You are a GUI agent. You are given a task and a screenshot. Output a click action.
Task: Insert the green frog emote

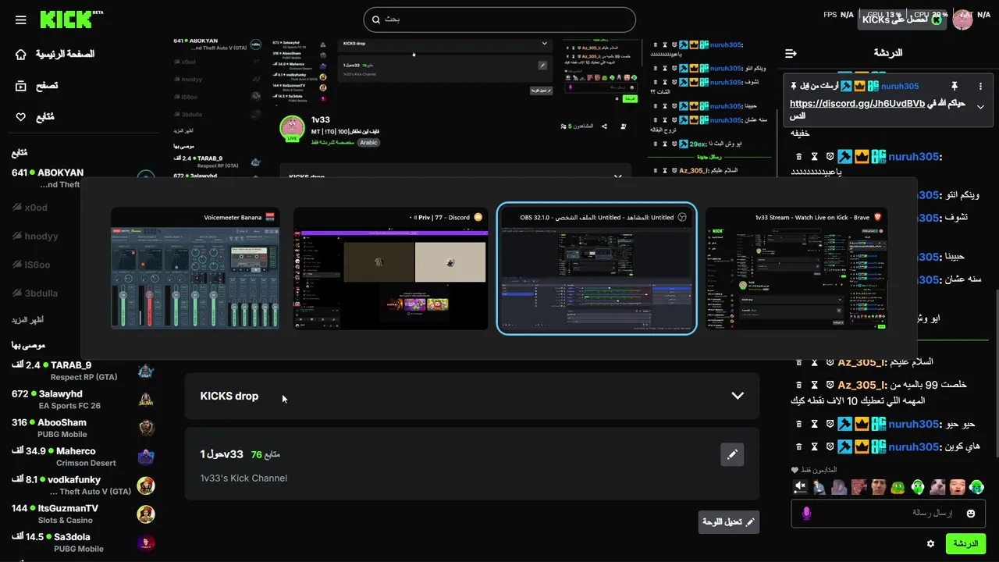pos(898,487)
